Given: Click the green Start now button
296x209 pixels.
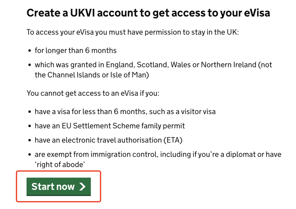Looking at the screenshot, I should tap(58, 187).
